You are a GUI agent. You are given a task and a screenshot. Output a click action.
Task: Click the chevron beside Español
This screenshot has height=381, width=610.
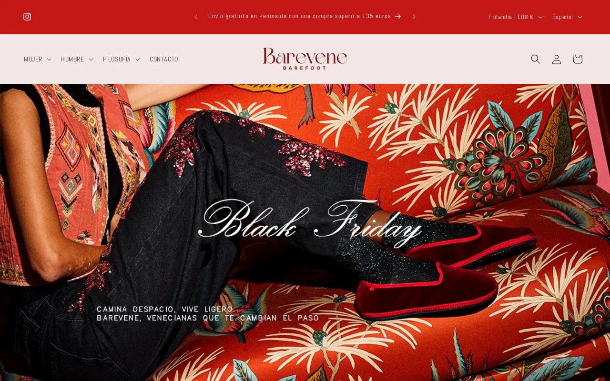coord(580,17)
